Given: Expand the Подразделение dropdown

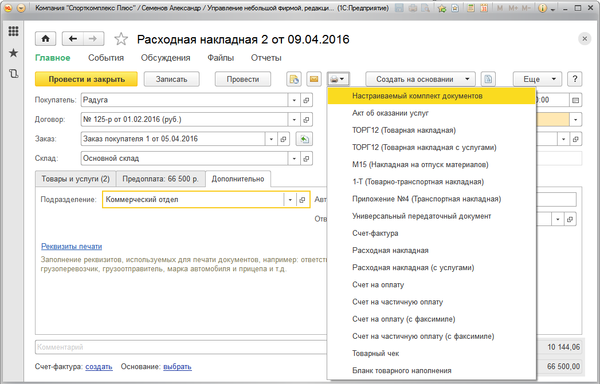Looking at the screenshot, I should coord(289,200).
